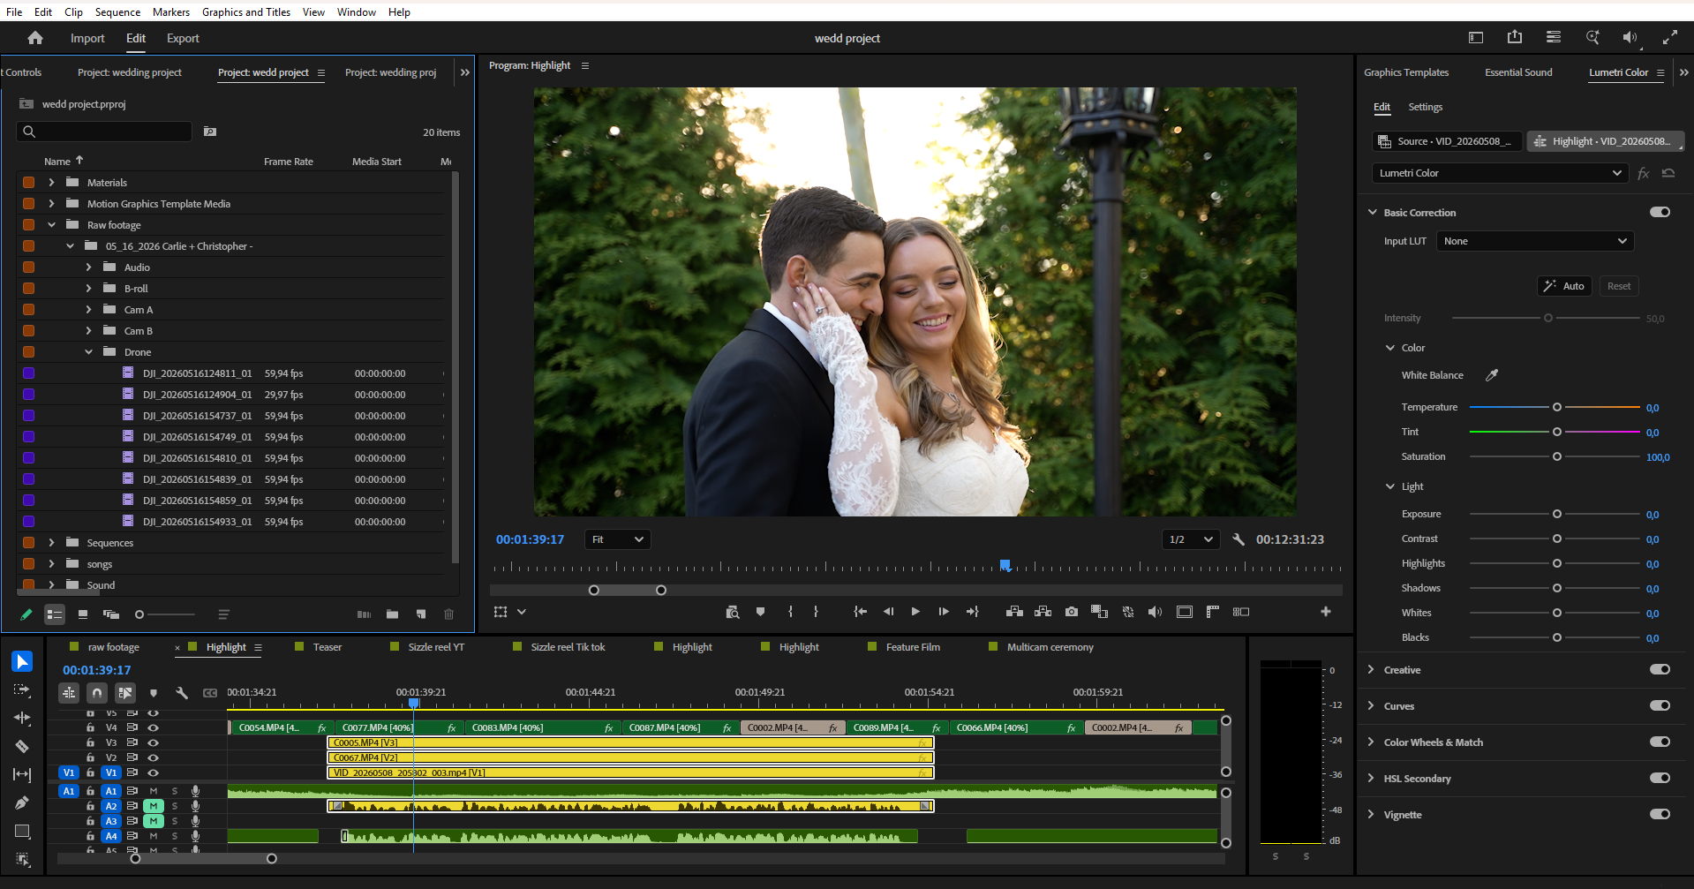Play the Program monitor sequence
Screen dimensions: 1694x889
915,612
